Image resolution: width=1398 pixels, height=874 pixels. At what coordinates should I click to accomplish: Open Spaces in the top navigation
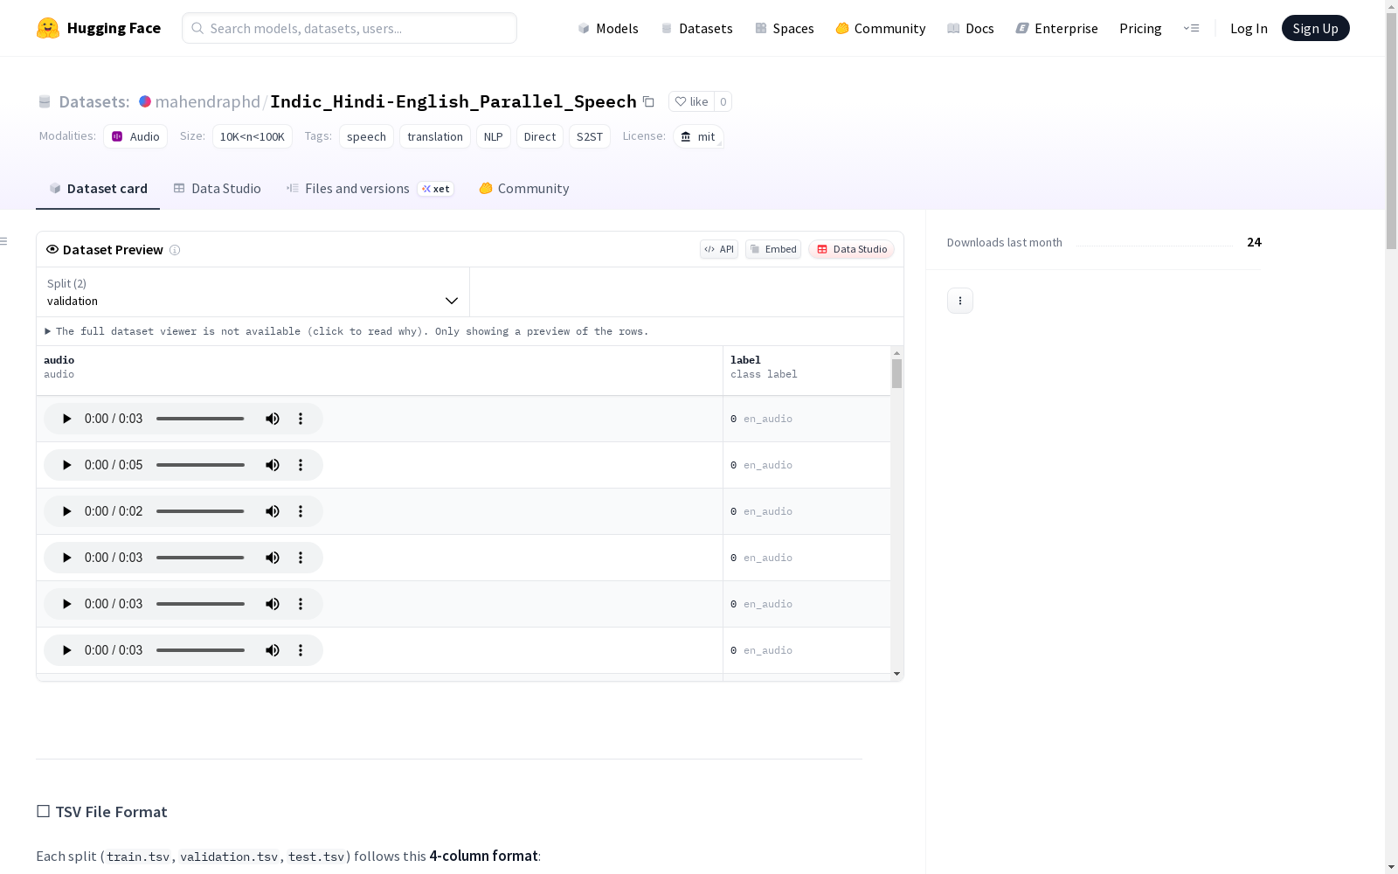(x=785, y=28)
